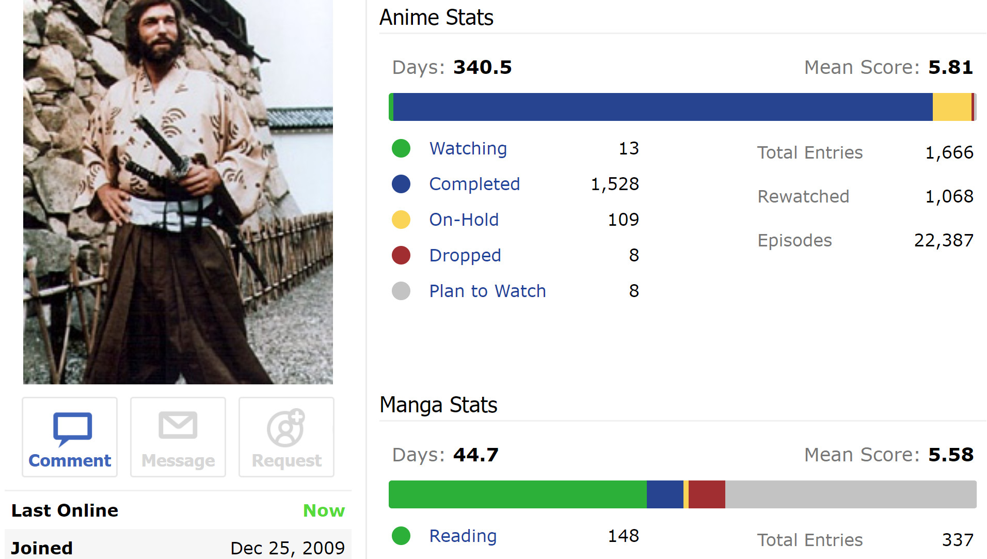The width and height of the screenshot is (987, 559).
Task: Click the blue segment of anime stats bar
Action: tap(663, 107)
